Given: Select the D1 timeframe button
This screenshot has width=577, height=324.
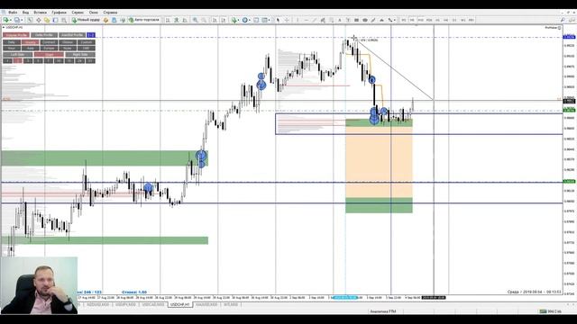Looking at the screenshot, I should pos(454,20).
